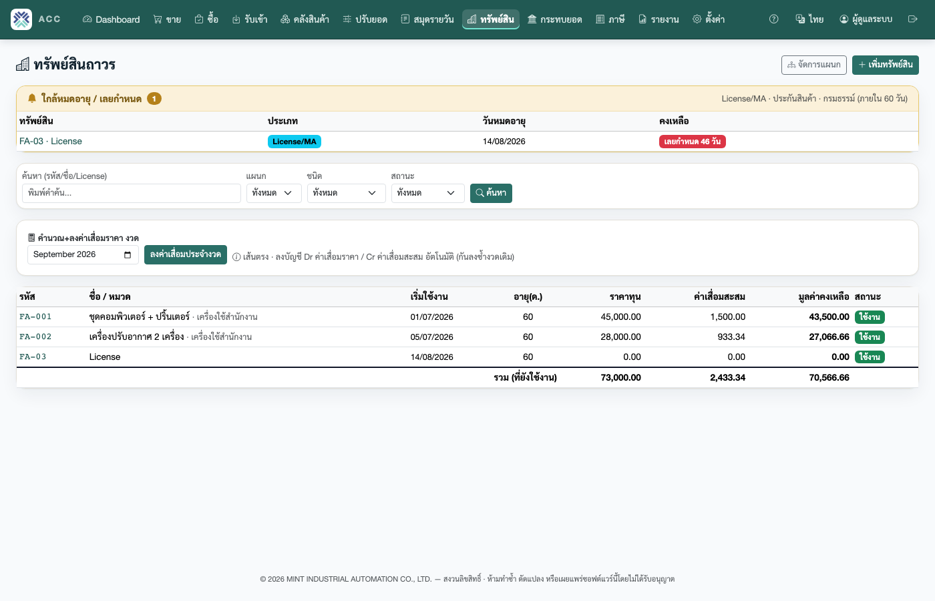935x601 pixels.
Task: Click the bell icon in the expiry alert
Action: coord(32,99)
